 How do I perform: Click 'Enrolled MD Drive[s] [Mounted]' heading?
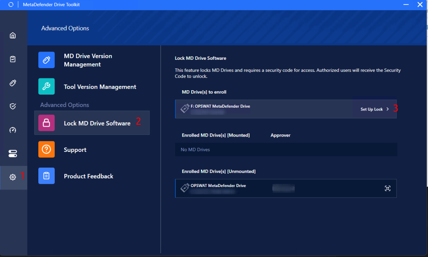[216, 135]
